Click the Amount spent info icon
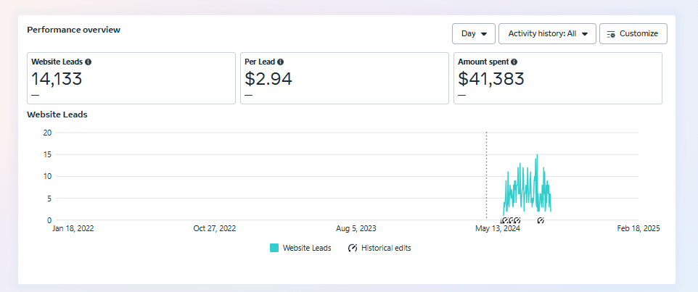 click(x=514, y=62)
